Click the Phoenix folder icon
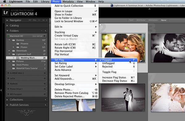 [x=18, y=44]
